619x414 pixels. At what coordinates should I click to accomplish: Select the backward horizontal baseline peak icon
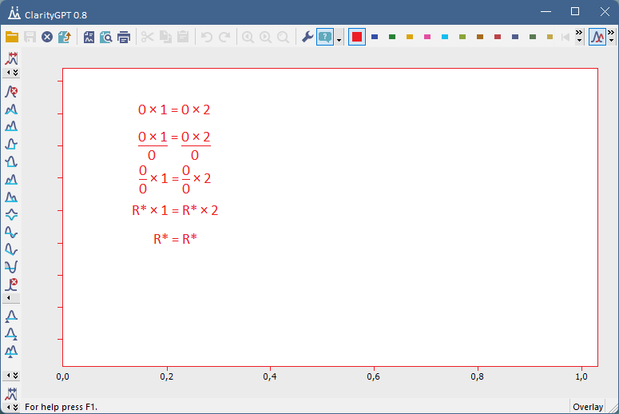11,162
